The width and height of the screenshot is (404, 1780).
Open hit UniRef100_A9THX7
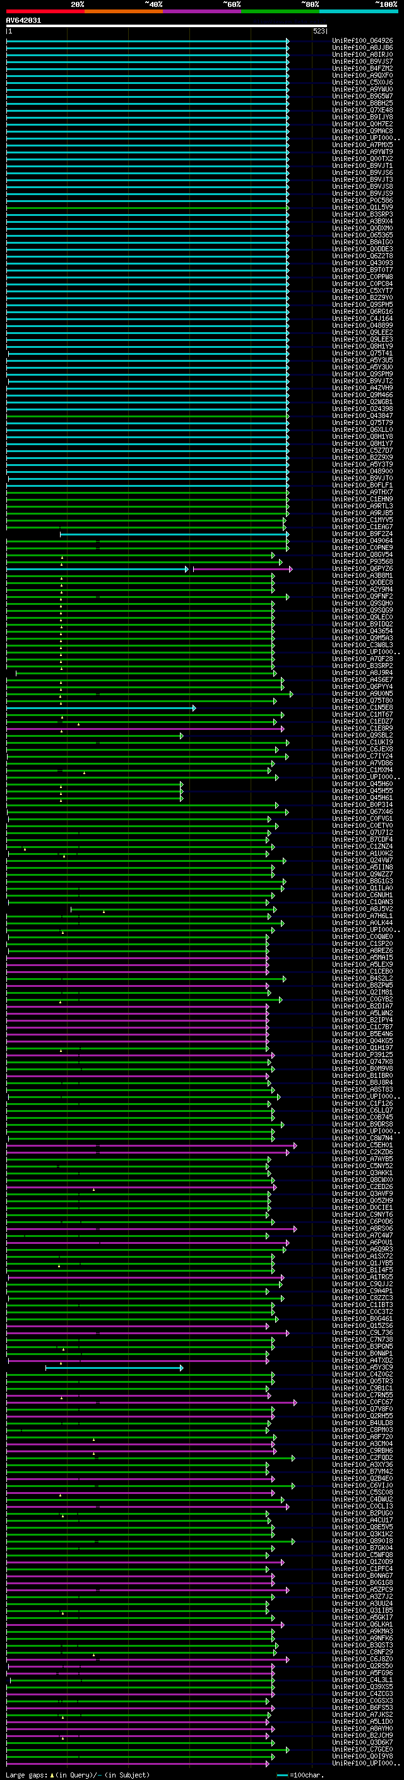coord(362,492)
